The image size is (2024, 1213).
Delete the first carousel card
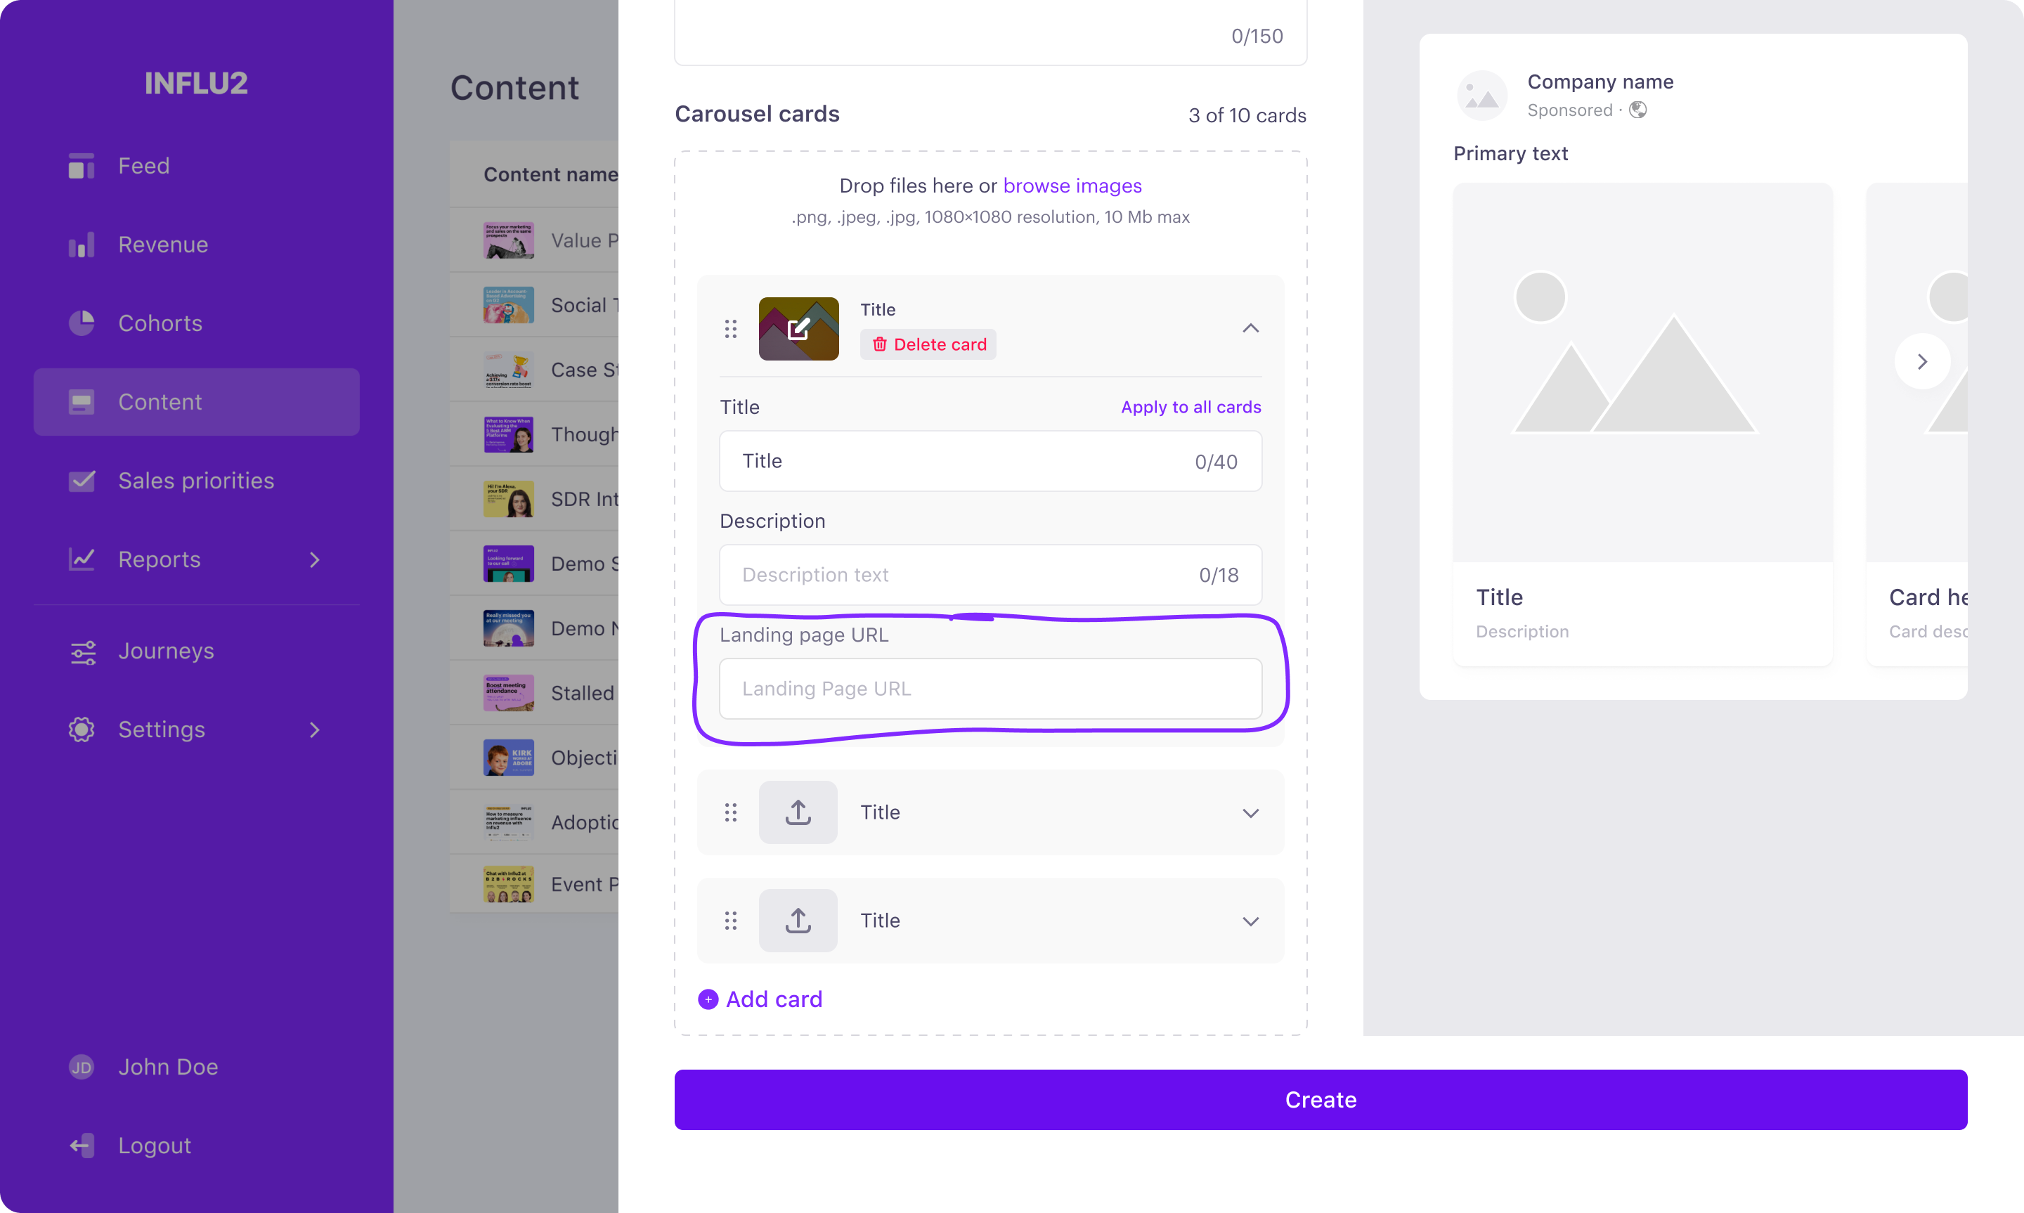[928, 344]
